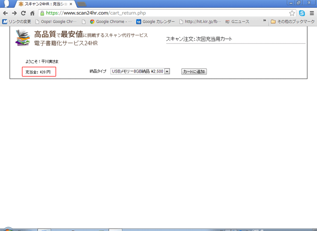Open the リンクの変更 bookmark
317x231 pixels.
click(x=17, y=21)
